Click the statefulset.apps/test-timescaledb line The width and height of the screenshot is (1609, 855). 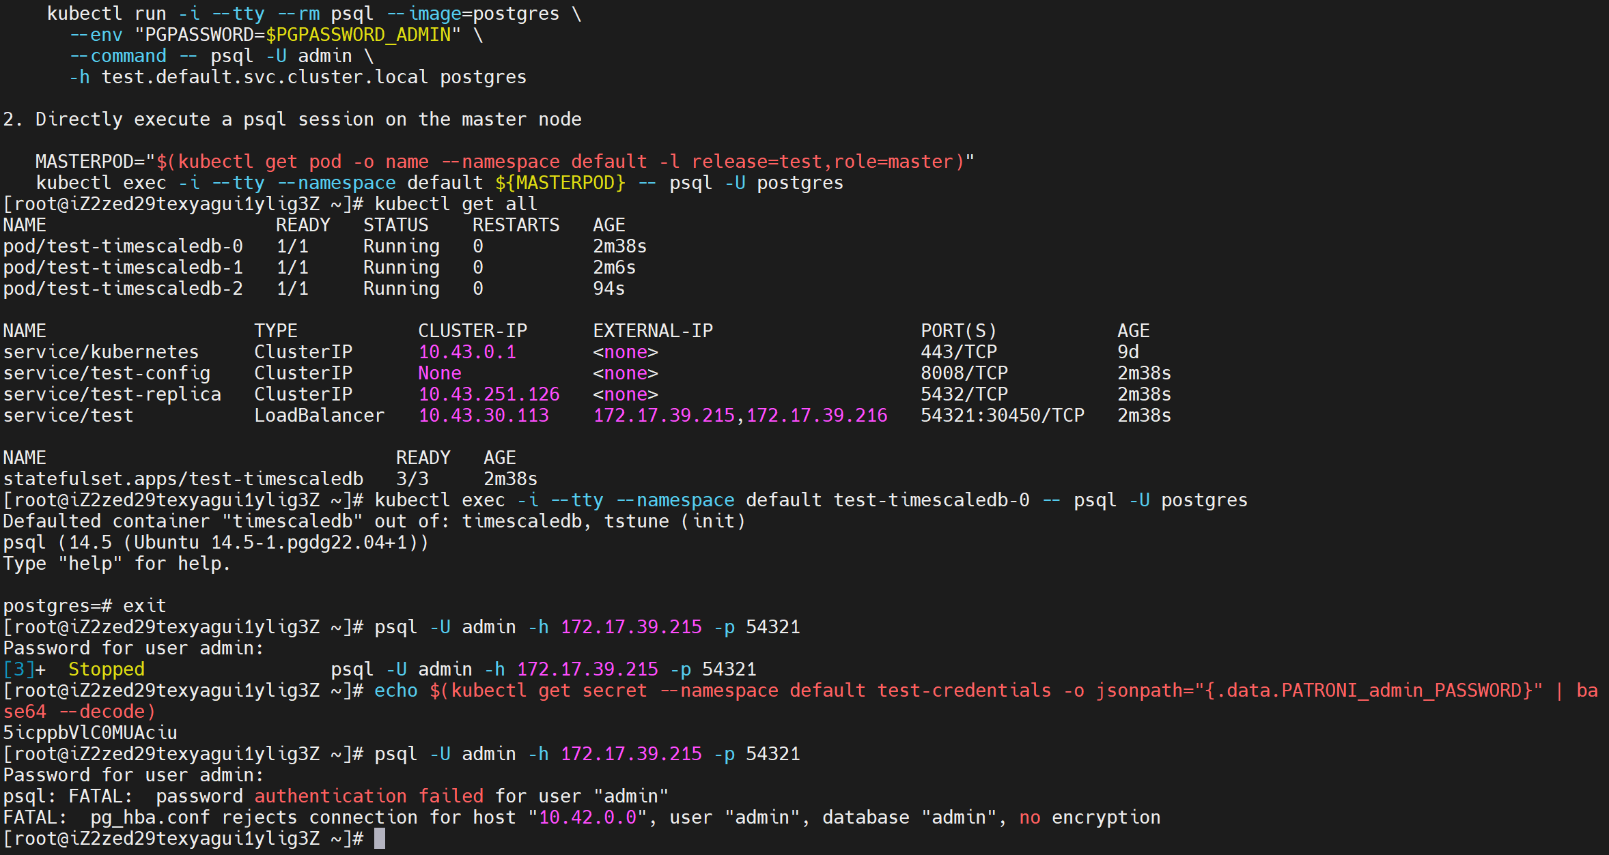(x=183, y=479)
